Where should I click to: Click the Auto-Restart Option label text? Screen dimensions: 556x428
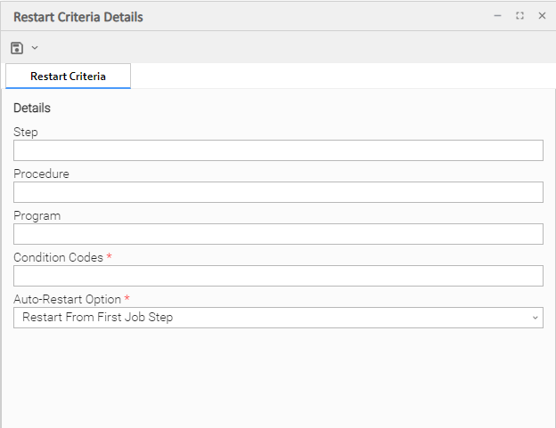(x=67, y=300)
